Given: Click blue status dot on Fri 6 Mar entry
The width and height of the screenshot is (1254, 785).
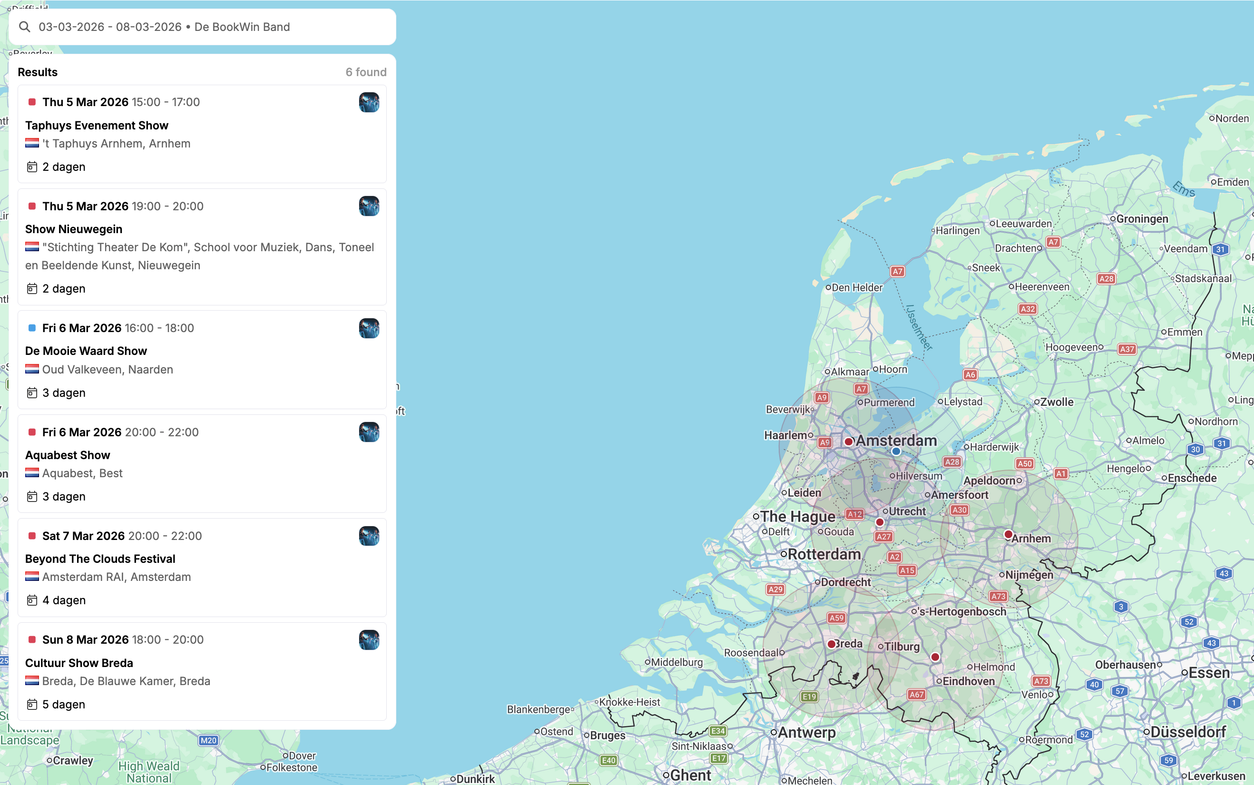Looking at the screenshot, I should coord(32,328).
